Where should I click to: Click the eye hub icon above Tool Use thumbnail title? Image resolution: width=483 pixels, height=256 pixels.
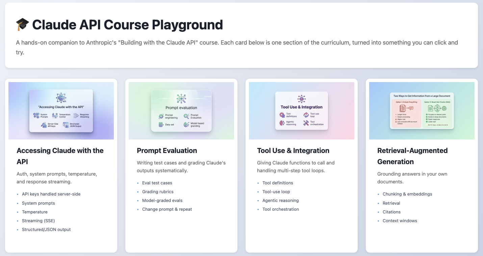[x=302, y=99]
